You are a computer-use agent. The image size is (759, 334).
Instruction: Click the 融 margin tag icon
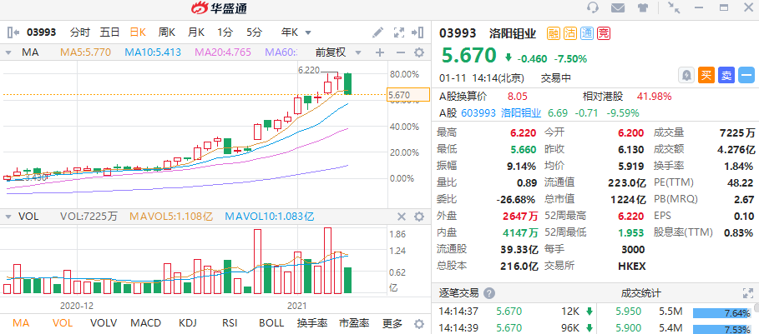coord(553,33)
